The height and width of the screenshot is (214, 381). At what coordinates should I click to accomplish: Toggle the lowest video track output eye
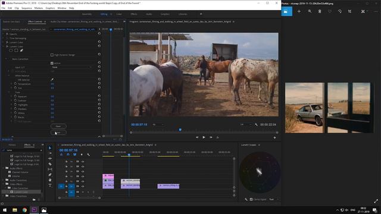click(x=83, y=186)
